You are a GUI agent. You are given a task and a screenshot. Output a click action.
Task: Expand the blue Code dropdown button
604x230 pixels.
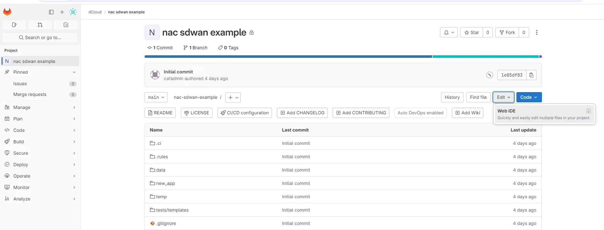pyautogui.click(x=529, y=97)
